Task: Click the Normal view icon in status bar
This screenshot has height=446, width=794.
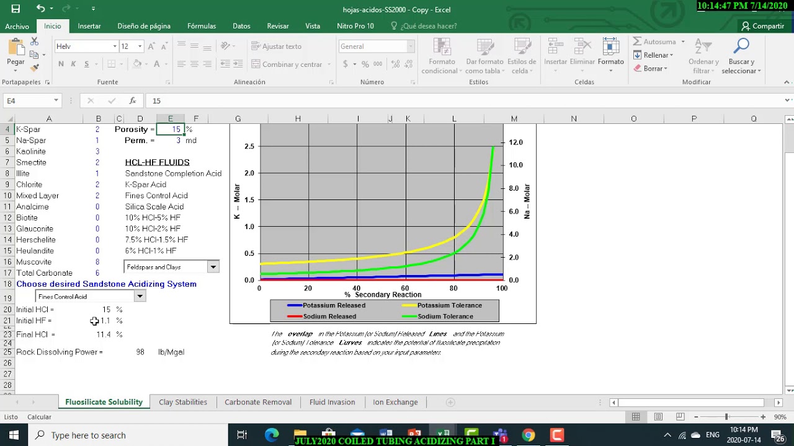Action: pyautogui.click(x=636, y=417)
